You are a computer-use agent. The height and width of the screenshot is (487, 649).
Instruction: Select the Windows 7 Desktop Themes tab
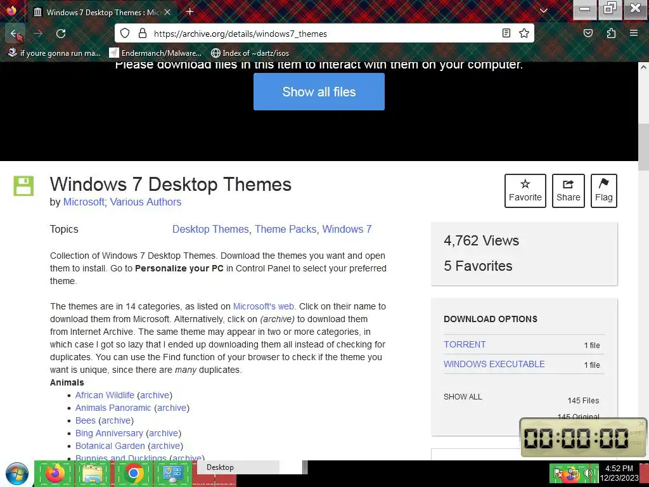click(102, 13)
